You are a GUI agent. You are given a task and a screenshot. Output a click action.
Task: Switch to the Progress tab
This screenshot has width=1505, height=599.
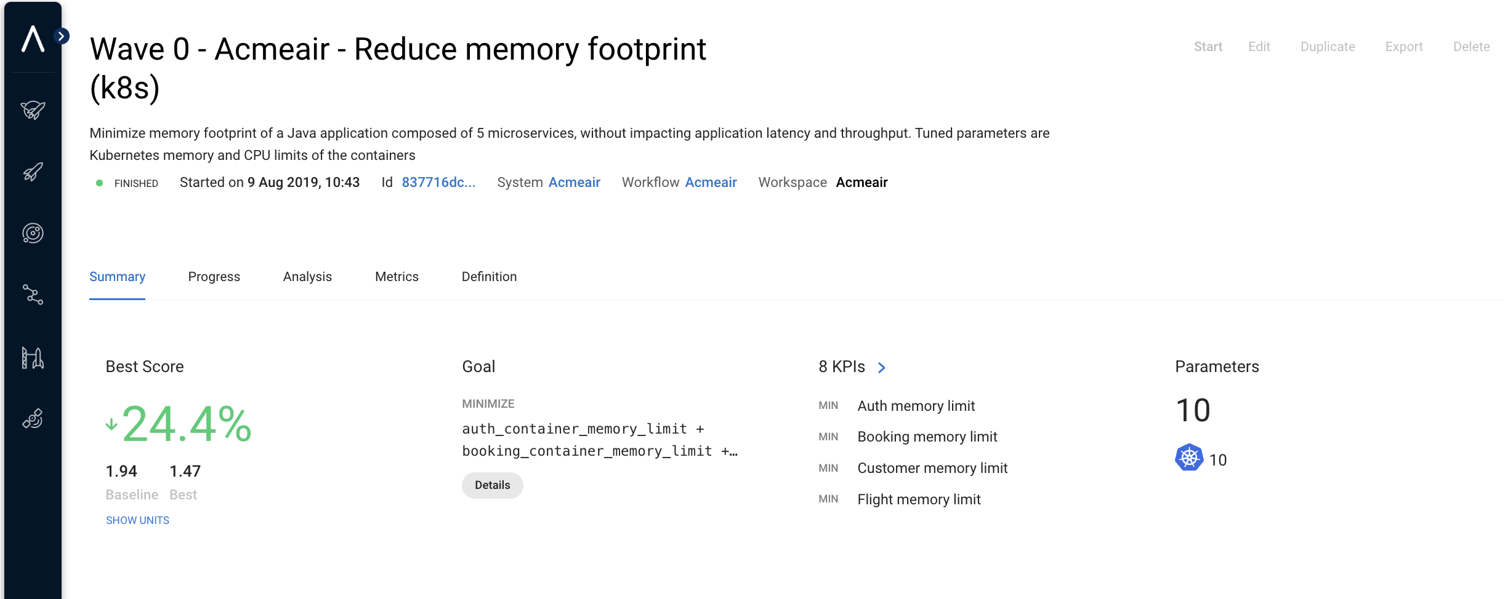click(x=214, y=277)
